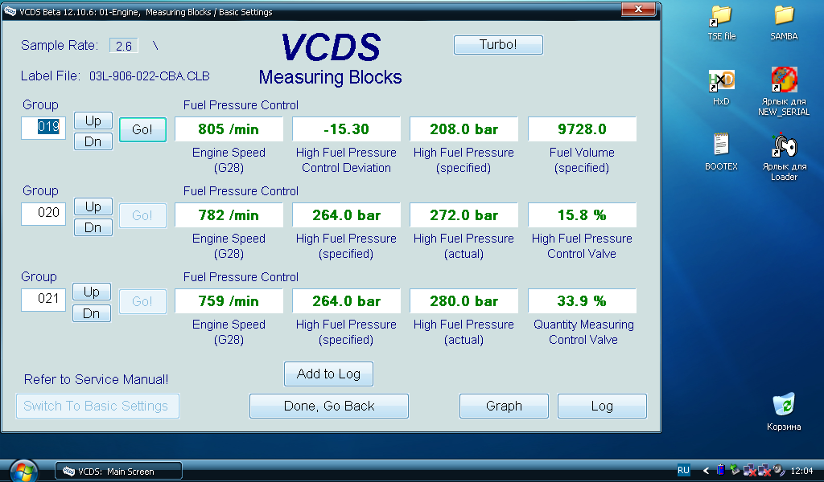Click the battery icon in system tray

pos(720,471)
